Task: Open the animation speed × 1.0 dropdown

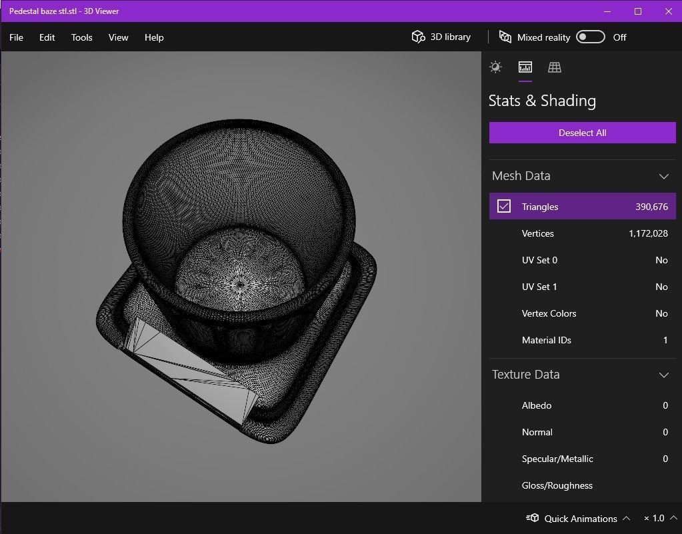Action: point(660,518)
